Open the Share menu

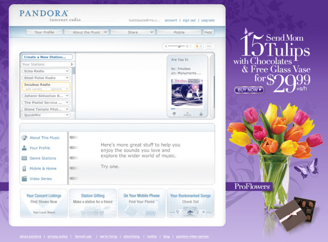pos(133,32)
